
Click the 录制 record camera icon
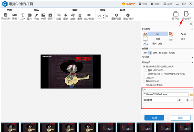[x=15, y=15]
